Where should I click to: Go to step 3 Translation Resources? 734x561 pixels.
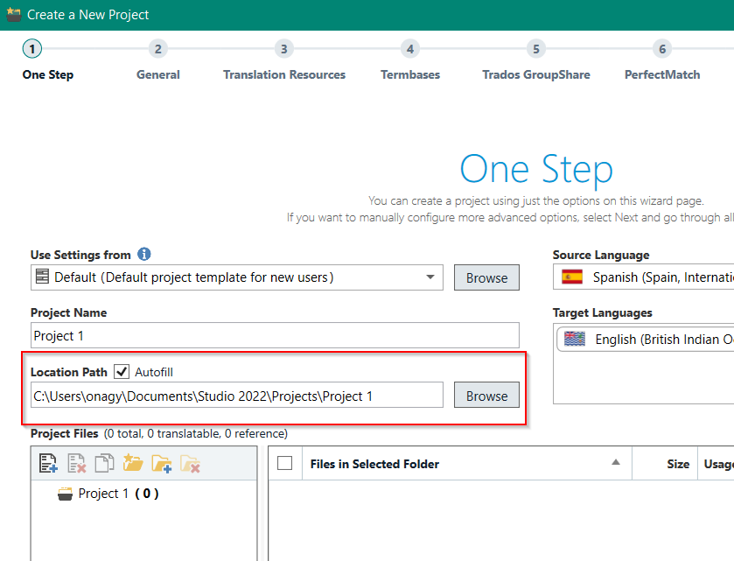(284, 49)
